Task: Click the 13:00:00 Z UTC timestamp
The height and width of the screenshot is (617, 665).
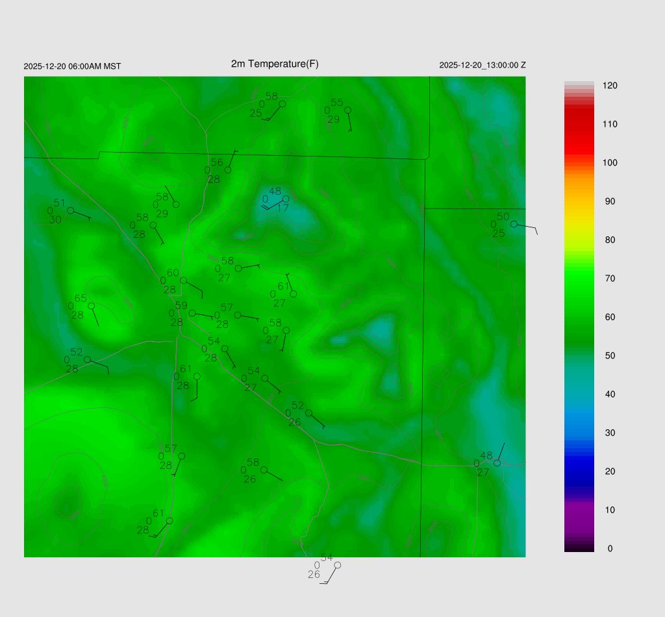Action: point(483,66)
